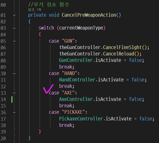Click the green change marker beside line 14
Image resolution: width=159 pixels, height=143 pixels.
[x=12, y=99]
